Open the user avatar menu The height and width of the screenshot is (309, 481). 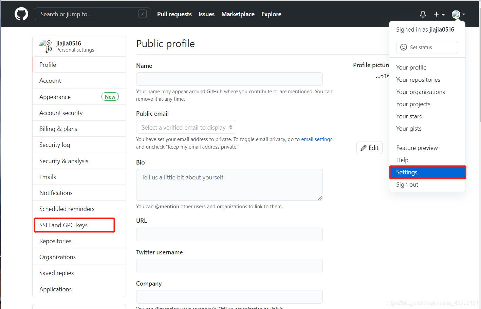tap(458, 14)
